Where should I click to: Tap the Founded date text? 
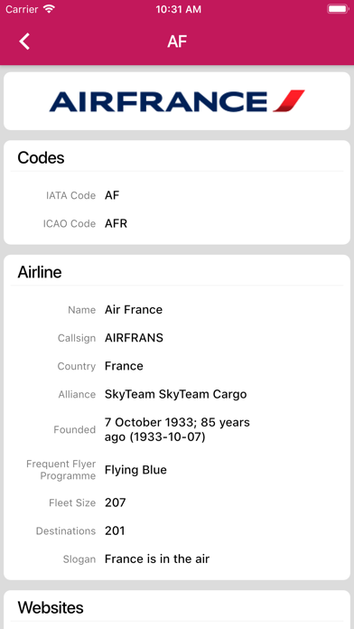tap(177, 429)
